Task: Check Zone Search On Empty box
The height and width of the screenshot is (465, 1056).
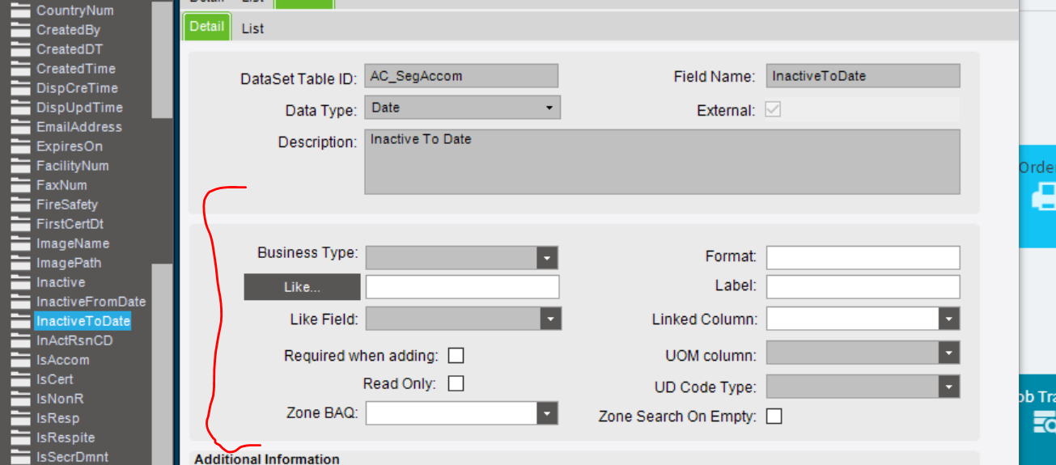Action: tap(774, 416)
